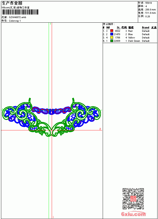158x219 pixels.
Task: Click the green vertical guide line top marker
Action: [x=50, y=24]
